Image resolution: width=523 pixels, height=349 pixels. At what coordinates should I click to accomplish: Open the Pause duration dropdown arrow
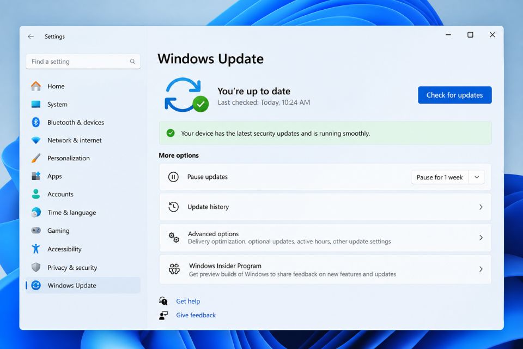click(477, 177)
